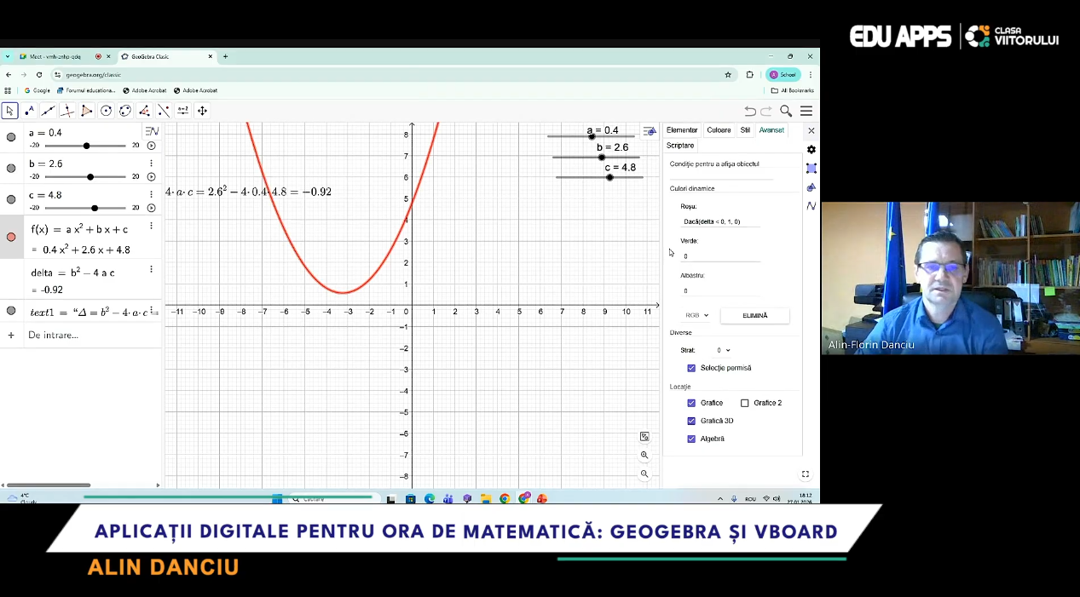Open the Google bookmark
This screenshot has height=597, width=1080.
click(x=38, y=90)
